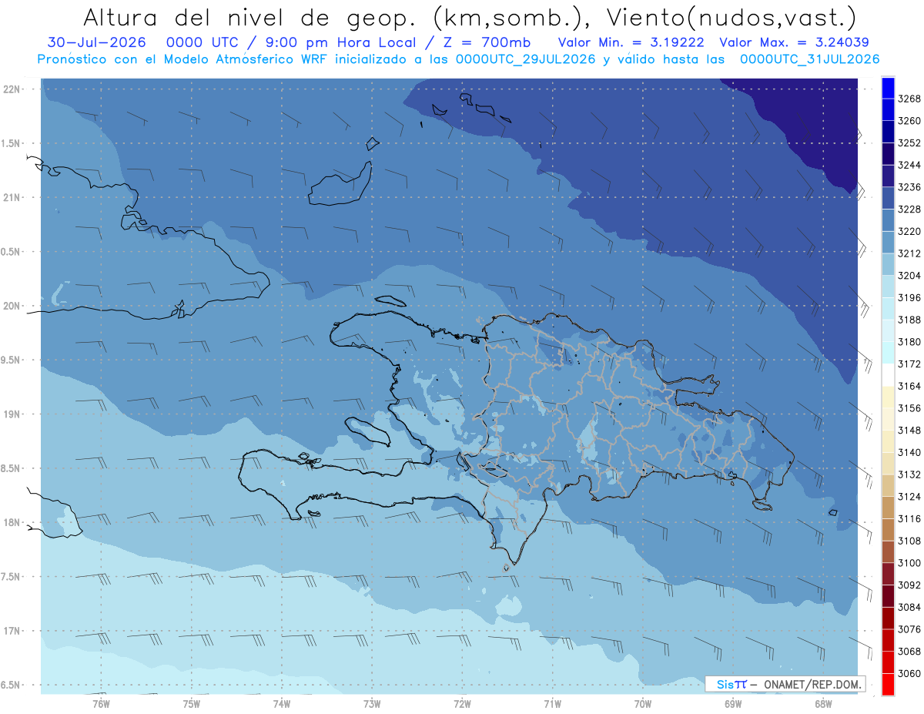Click the '76W' longitude label
The width and height of the screenshot is (924, 714).
click(101, 703)
